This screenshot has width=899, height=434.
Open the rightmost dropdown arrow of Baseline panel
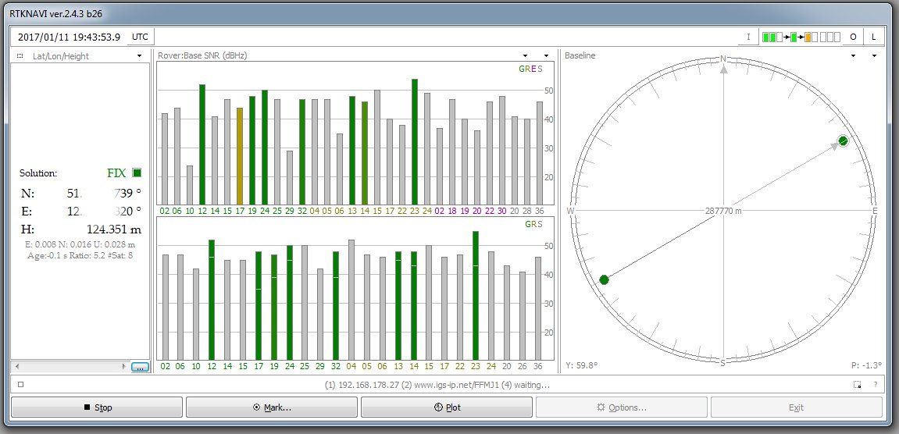[x=873, y=56]
